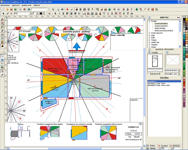Open a project with the folder icon

[8, 9]
